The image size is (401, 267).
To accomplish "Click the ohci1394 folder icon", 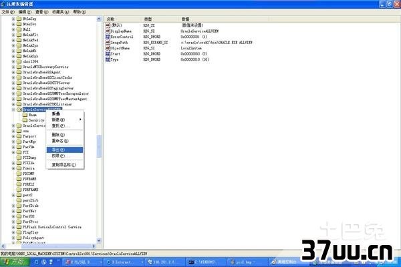I will point(19,61).
